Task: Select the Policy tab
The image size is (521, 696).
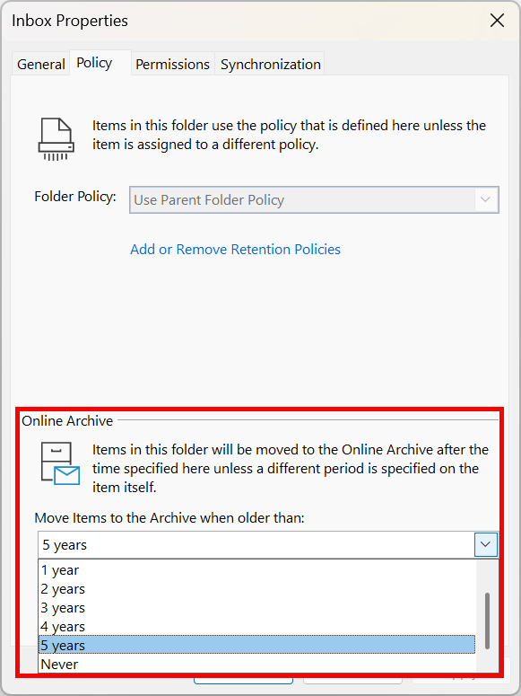Action: [94, 63]
